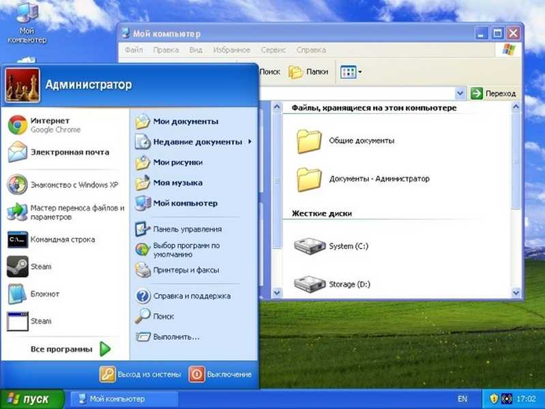
Task: Click left pane scrollbar up arrow
Action: tap(277, 106)
